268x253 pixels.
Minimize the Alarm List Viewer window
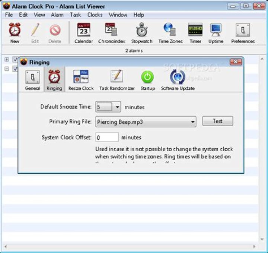click(x=233, y=6)
